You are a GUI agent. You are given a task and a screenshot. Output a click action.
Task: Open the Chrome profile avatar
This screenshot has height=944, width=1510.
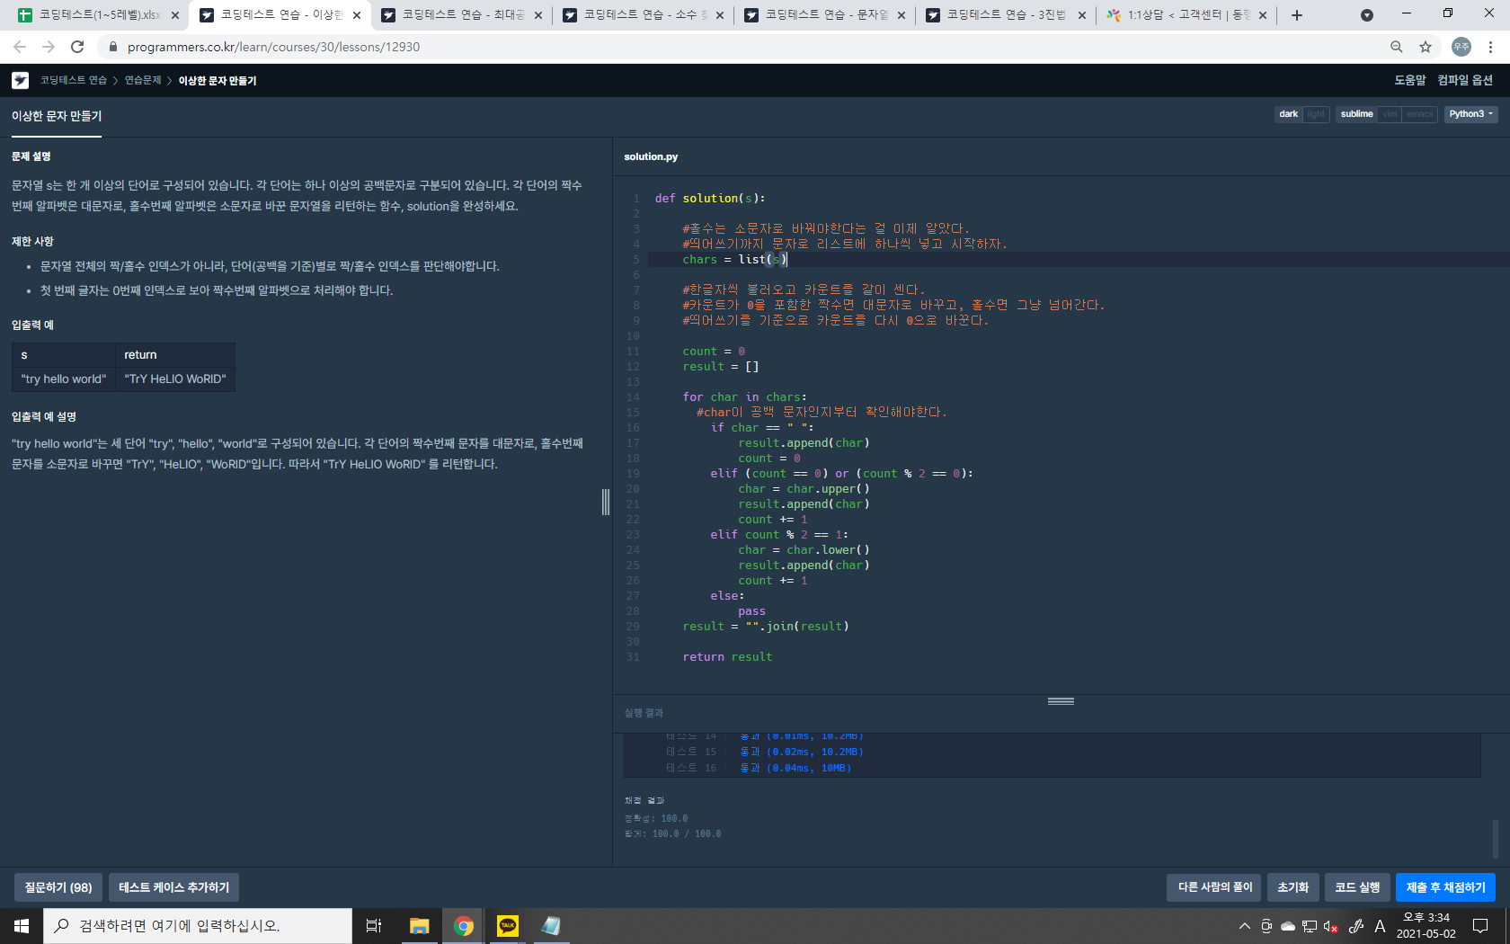pos(1461,47)
